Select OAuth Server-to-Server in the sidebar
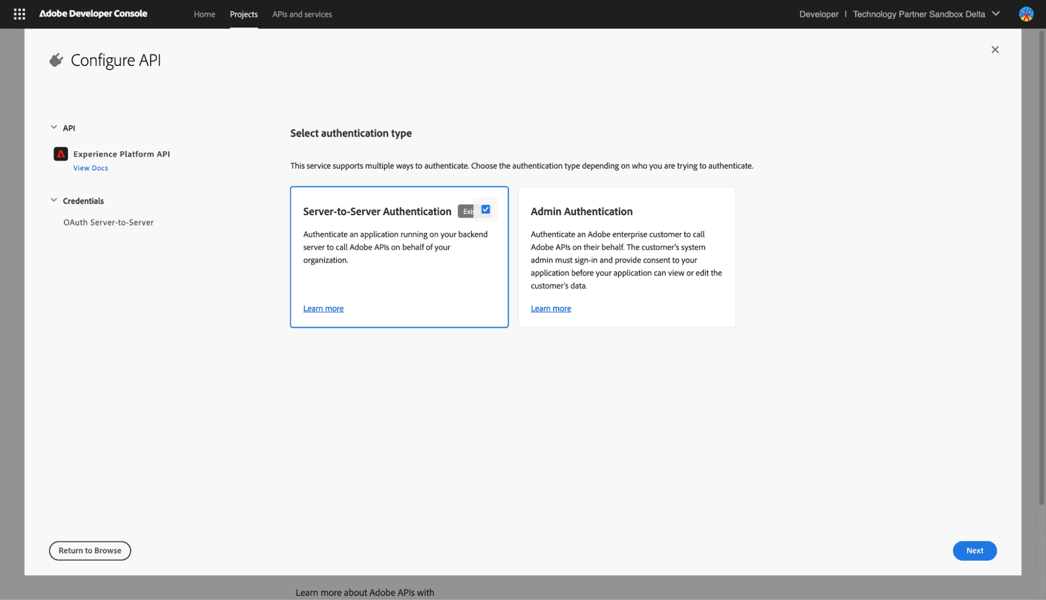The image size is (1046, 600). tap(108, 222)
